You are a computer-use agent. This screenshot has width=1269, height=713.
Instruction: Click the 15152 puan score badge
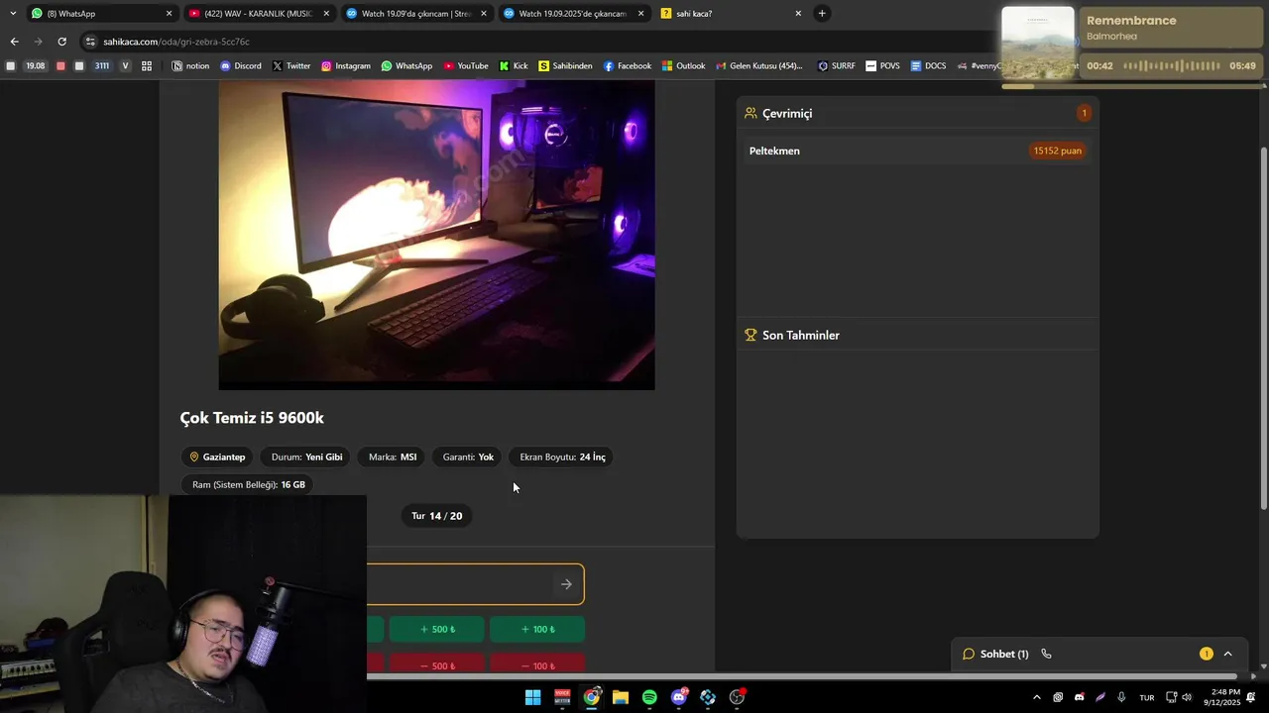click(1057, 151)
